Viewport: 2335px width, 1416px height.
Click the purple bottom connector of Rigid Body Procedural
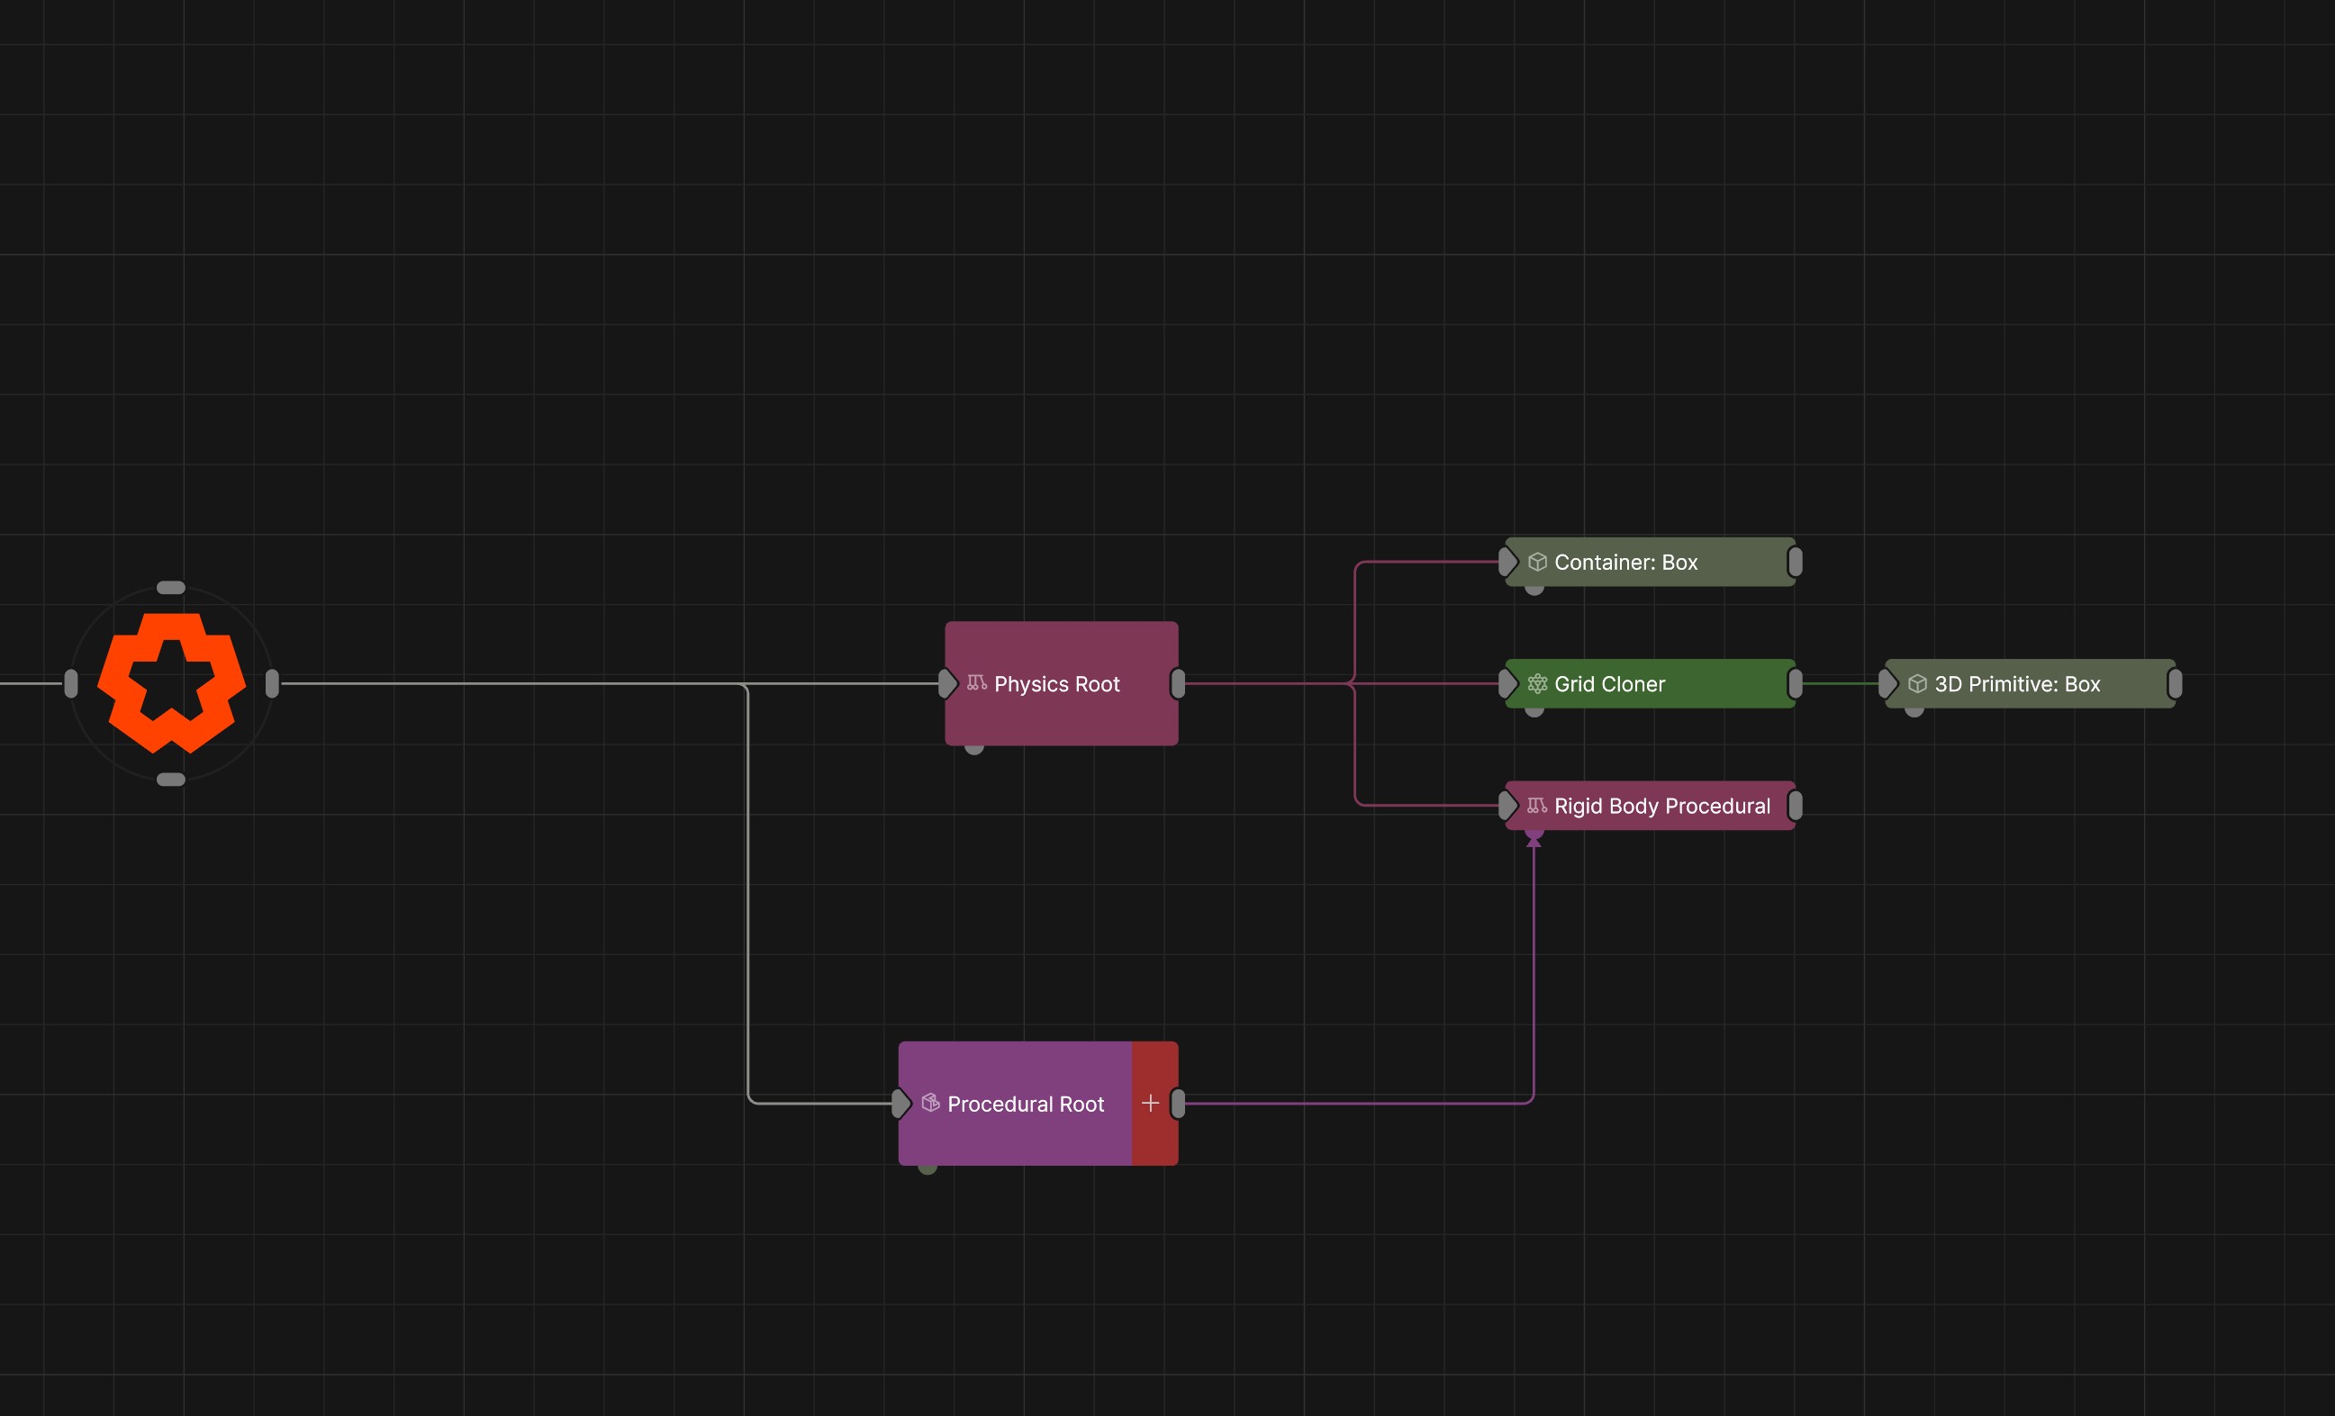pyautogui.click(x=1534, y=837)
